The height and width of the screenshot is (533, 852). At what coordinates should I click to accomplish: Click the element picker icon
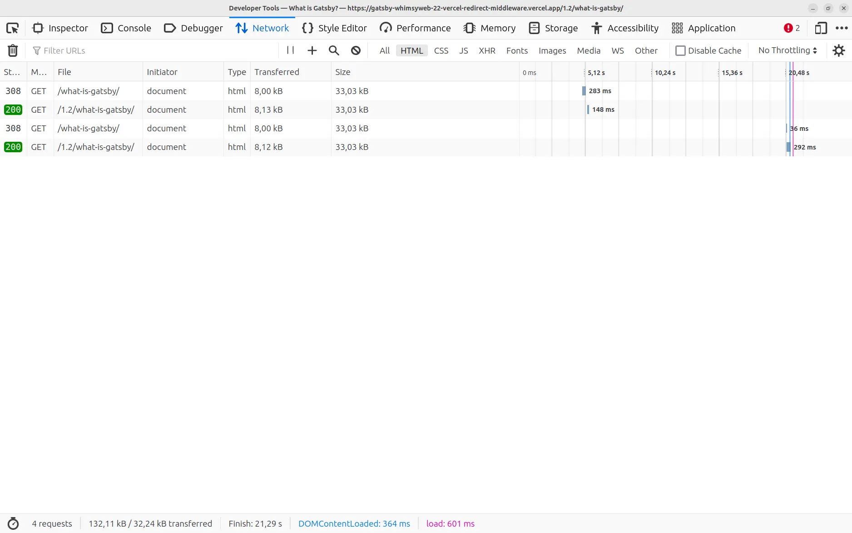pos(12,28)
